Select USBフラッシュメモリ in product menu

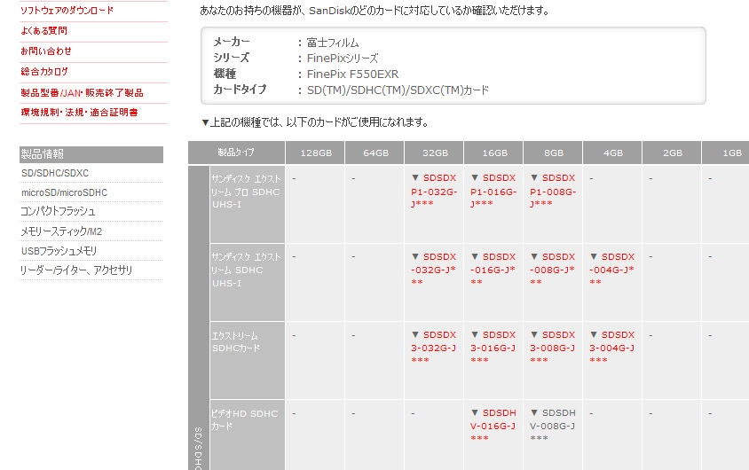pos(59,251)
